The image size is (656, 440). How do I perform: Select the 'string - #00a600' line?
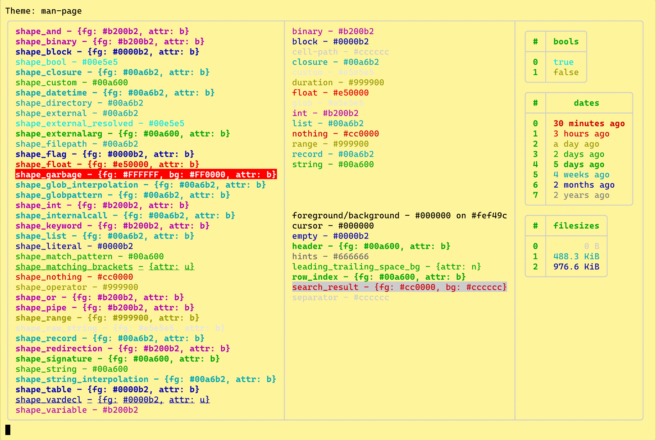(x=333, y=165)
